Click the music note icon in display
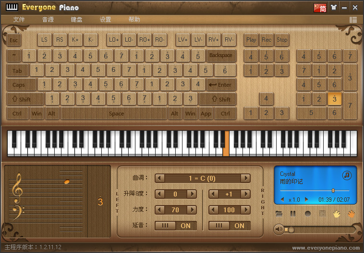Viewport: 364px width, 253px height. [347, 175]
